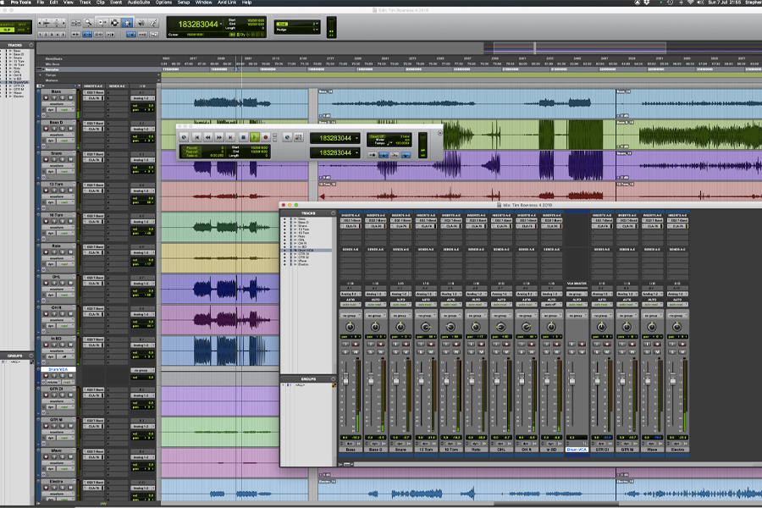Open Bass channel auto read selector in mixer

pos(351,304)
